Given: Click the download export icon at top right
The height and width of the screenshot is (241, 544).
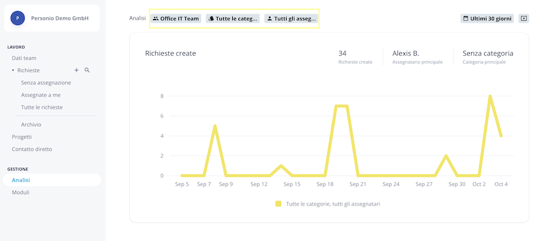Looking at the screenshot, I should tap(524, 18).
